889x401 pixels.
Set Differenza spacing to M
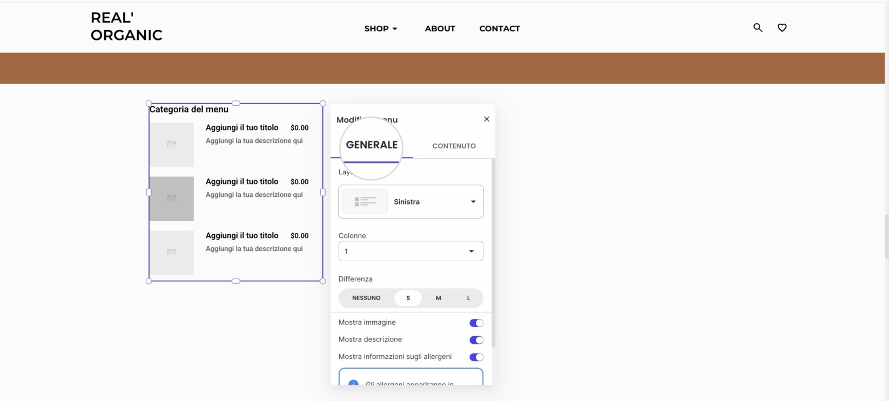coord(439,298)
